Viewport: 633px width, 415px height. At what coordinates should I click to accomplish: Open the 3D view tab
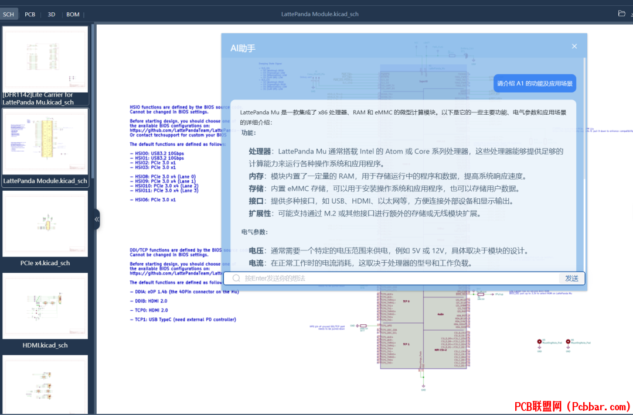51,14
